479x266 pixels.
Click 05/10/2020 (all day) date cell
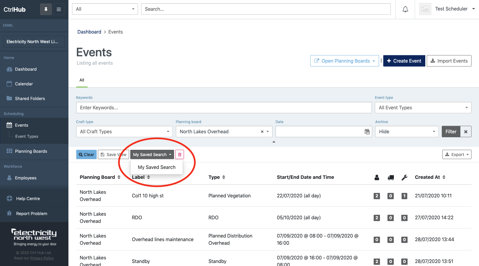coord(299,217)
